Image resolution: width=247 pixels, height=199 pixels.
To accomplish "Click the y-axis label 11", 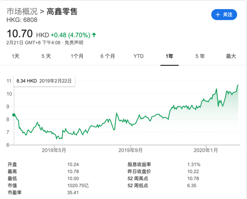I will click(9, 81).
